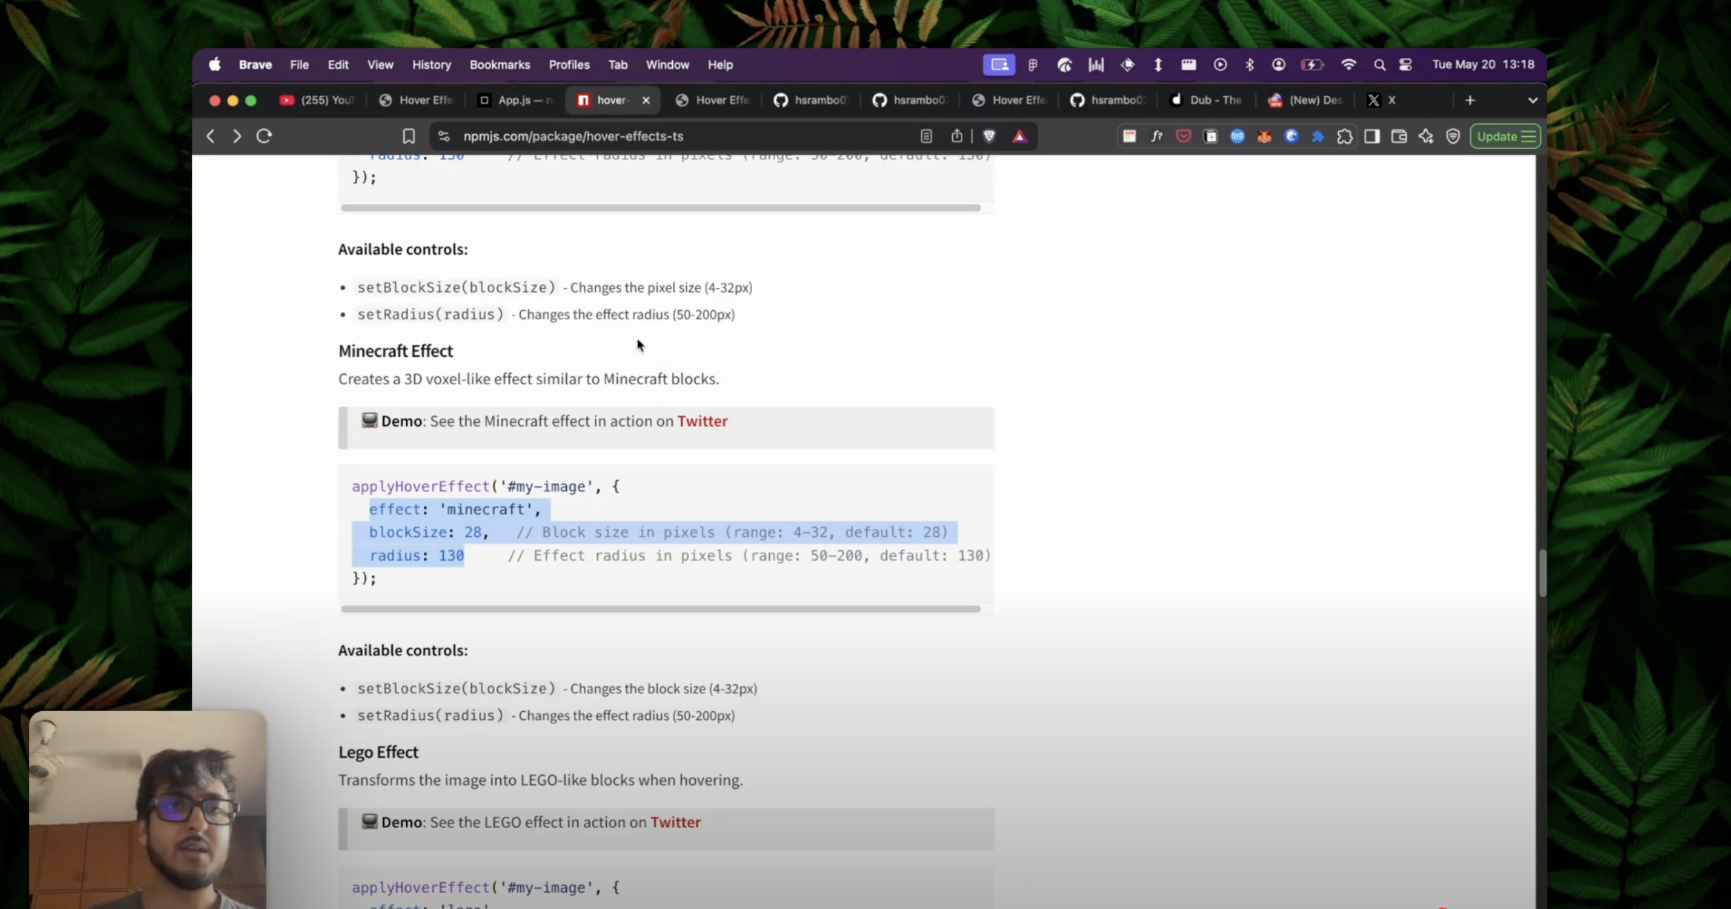This screenshot has width=1731, height=909.
Task: Switch to the Dub - The tab
Action: coord(1207,100)
